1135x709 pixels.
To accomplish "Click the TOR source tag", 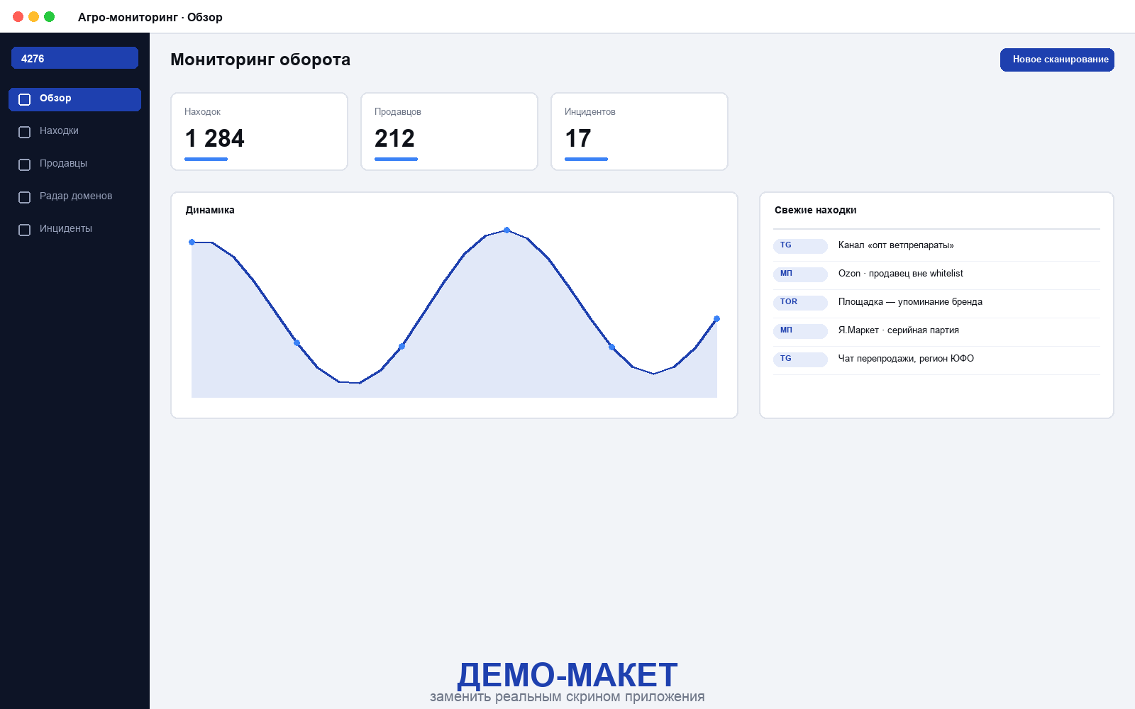I will [800, 303].
